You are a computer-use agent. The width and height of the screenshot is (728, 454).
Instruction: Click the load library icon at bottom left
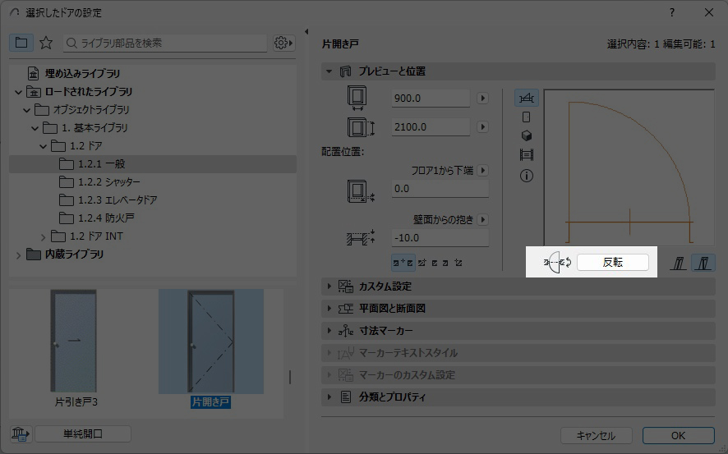(20, 434)
